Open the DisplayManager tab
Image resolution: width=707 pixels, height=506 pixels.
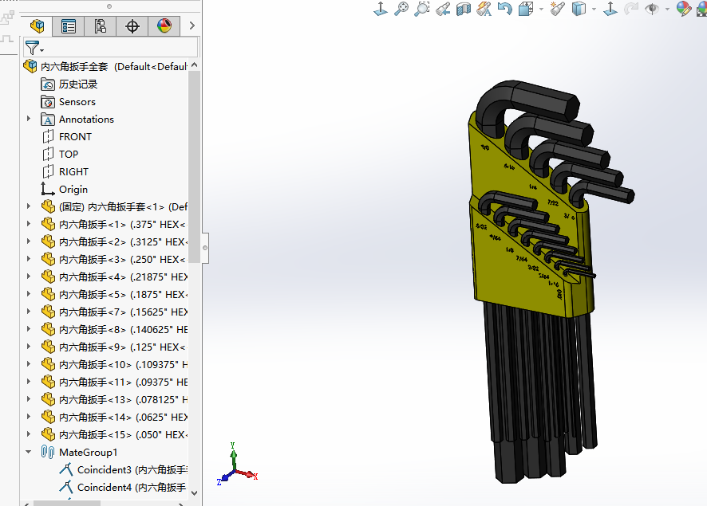click(x=164, y=26)
